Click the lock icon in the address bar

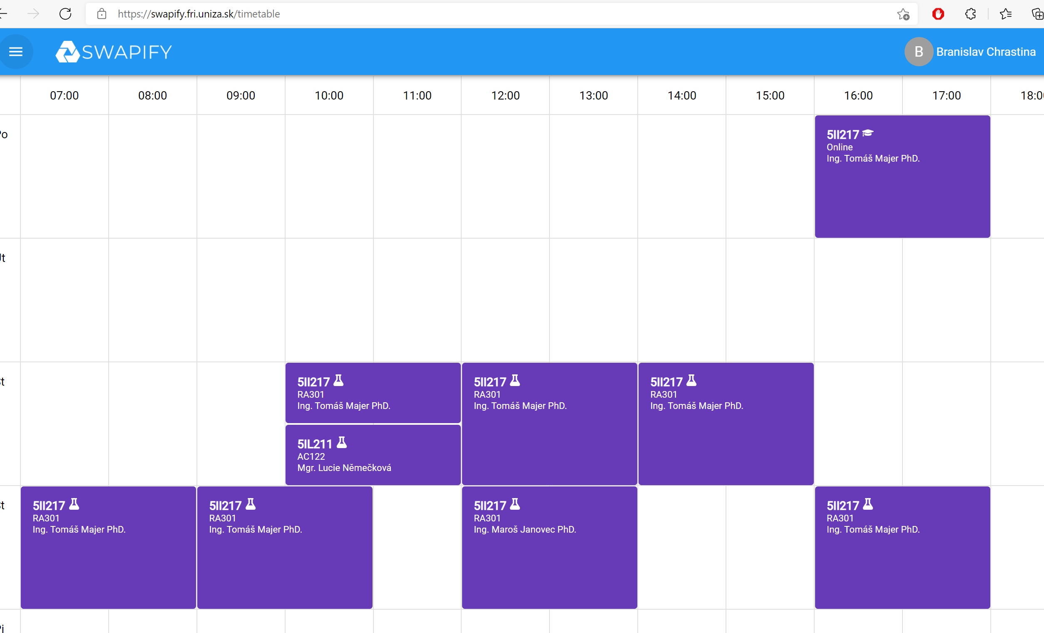101,14
